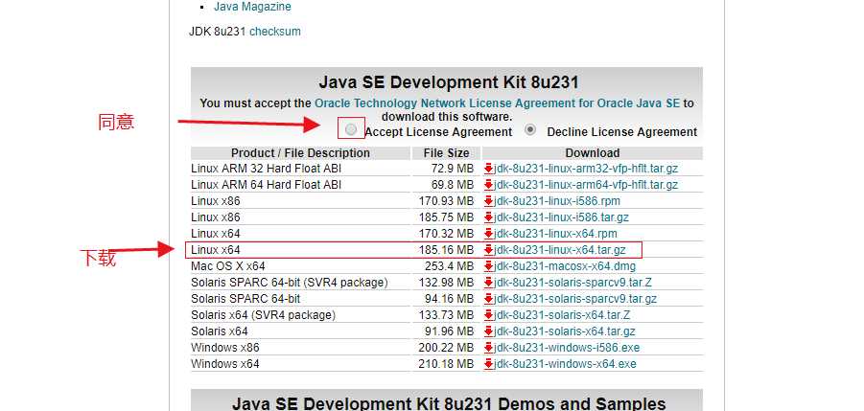Click red download arrow icon for linux-i586.tar.gz

pyautogui.click(x=488, y=217)
